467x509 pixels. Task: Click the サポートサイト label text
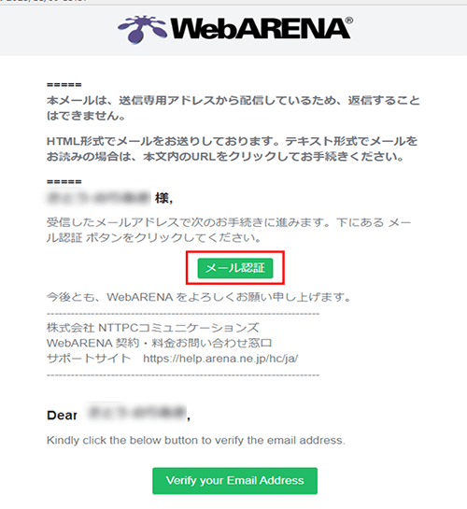coord(89,359)
